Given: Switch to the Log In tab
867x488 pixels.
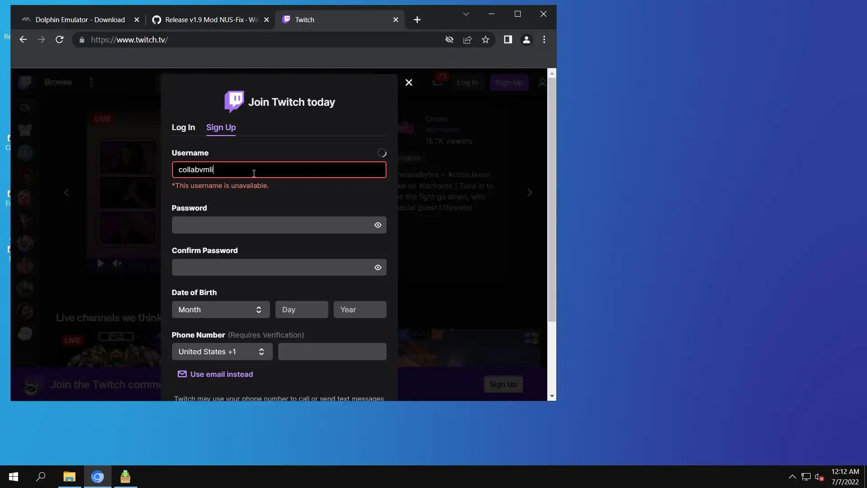Looking at the screenshot, I should pos(183,127).
